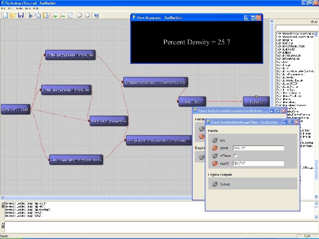
Task: Click the Cut scissors toolbar icon
Action: pos(30,15)
